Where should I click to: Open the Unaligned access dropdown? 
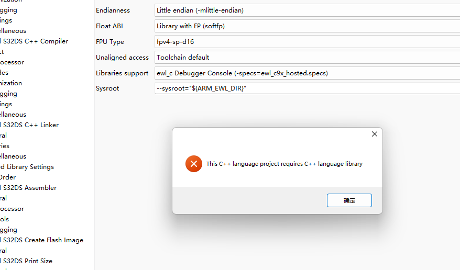307,58
